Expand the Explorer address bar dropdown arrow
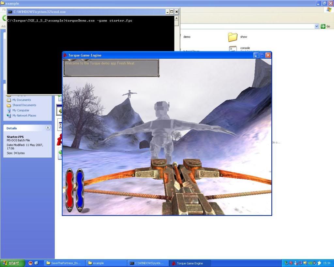The width and height of the screenshot is (334, 267). tap(316, 26)
